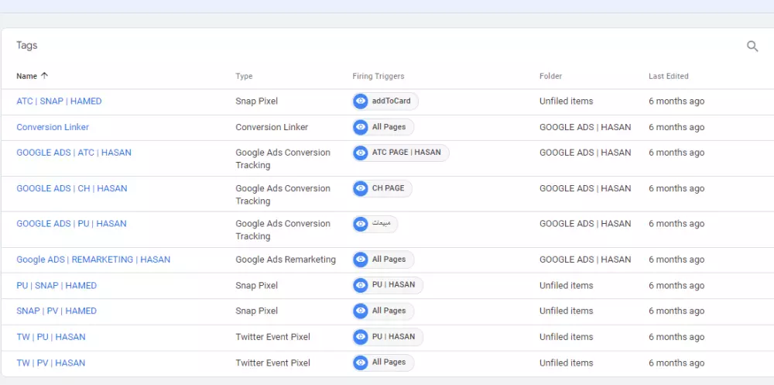Sort the list by Type column
The image size is (774, 385).
(x=244, y=76)
